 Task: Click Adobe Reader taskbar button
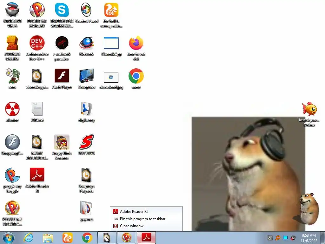tap(146, 238)
